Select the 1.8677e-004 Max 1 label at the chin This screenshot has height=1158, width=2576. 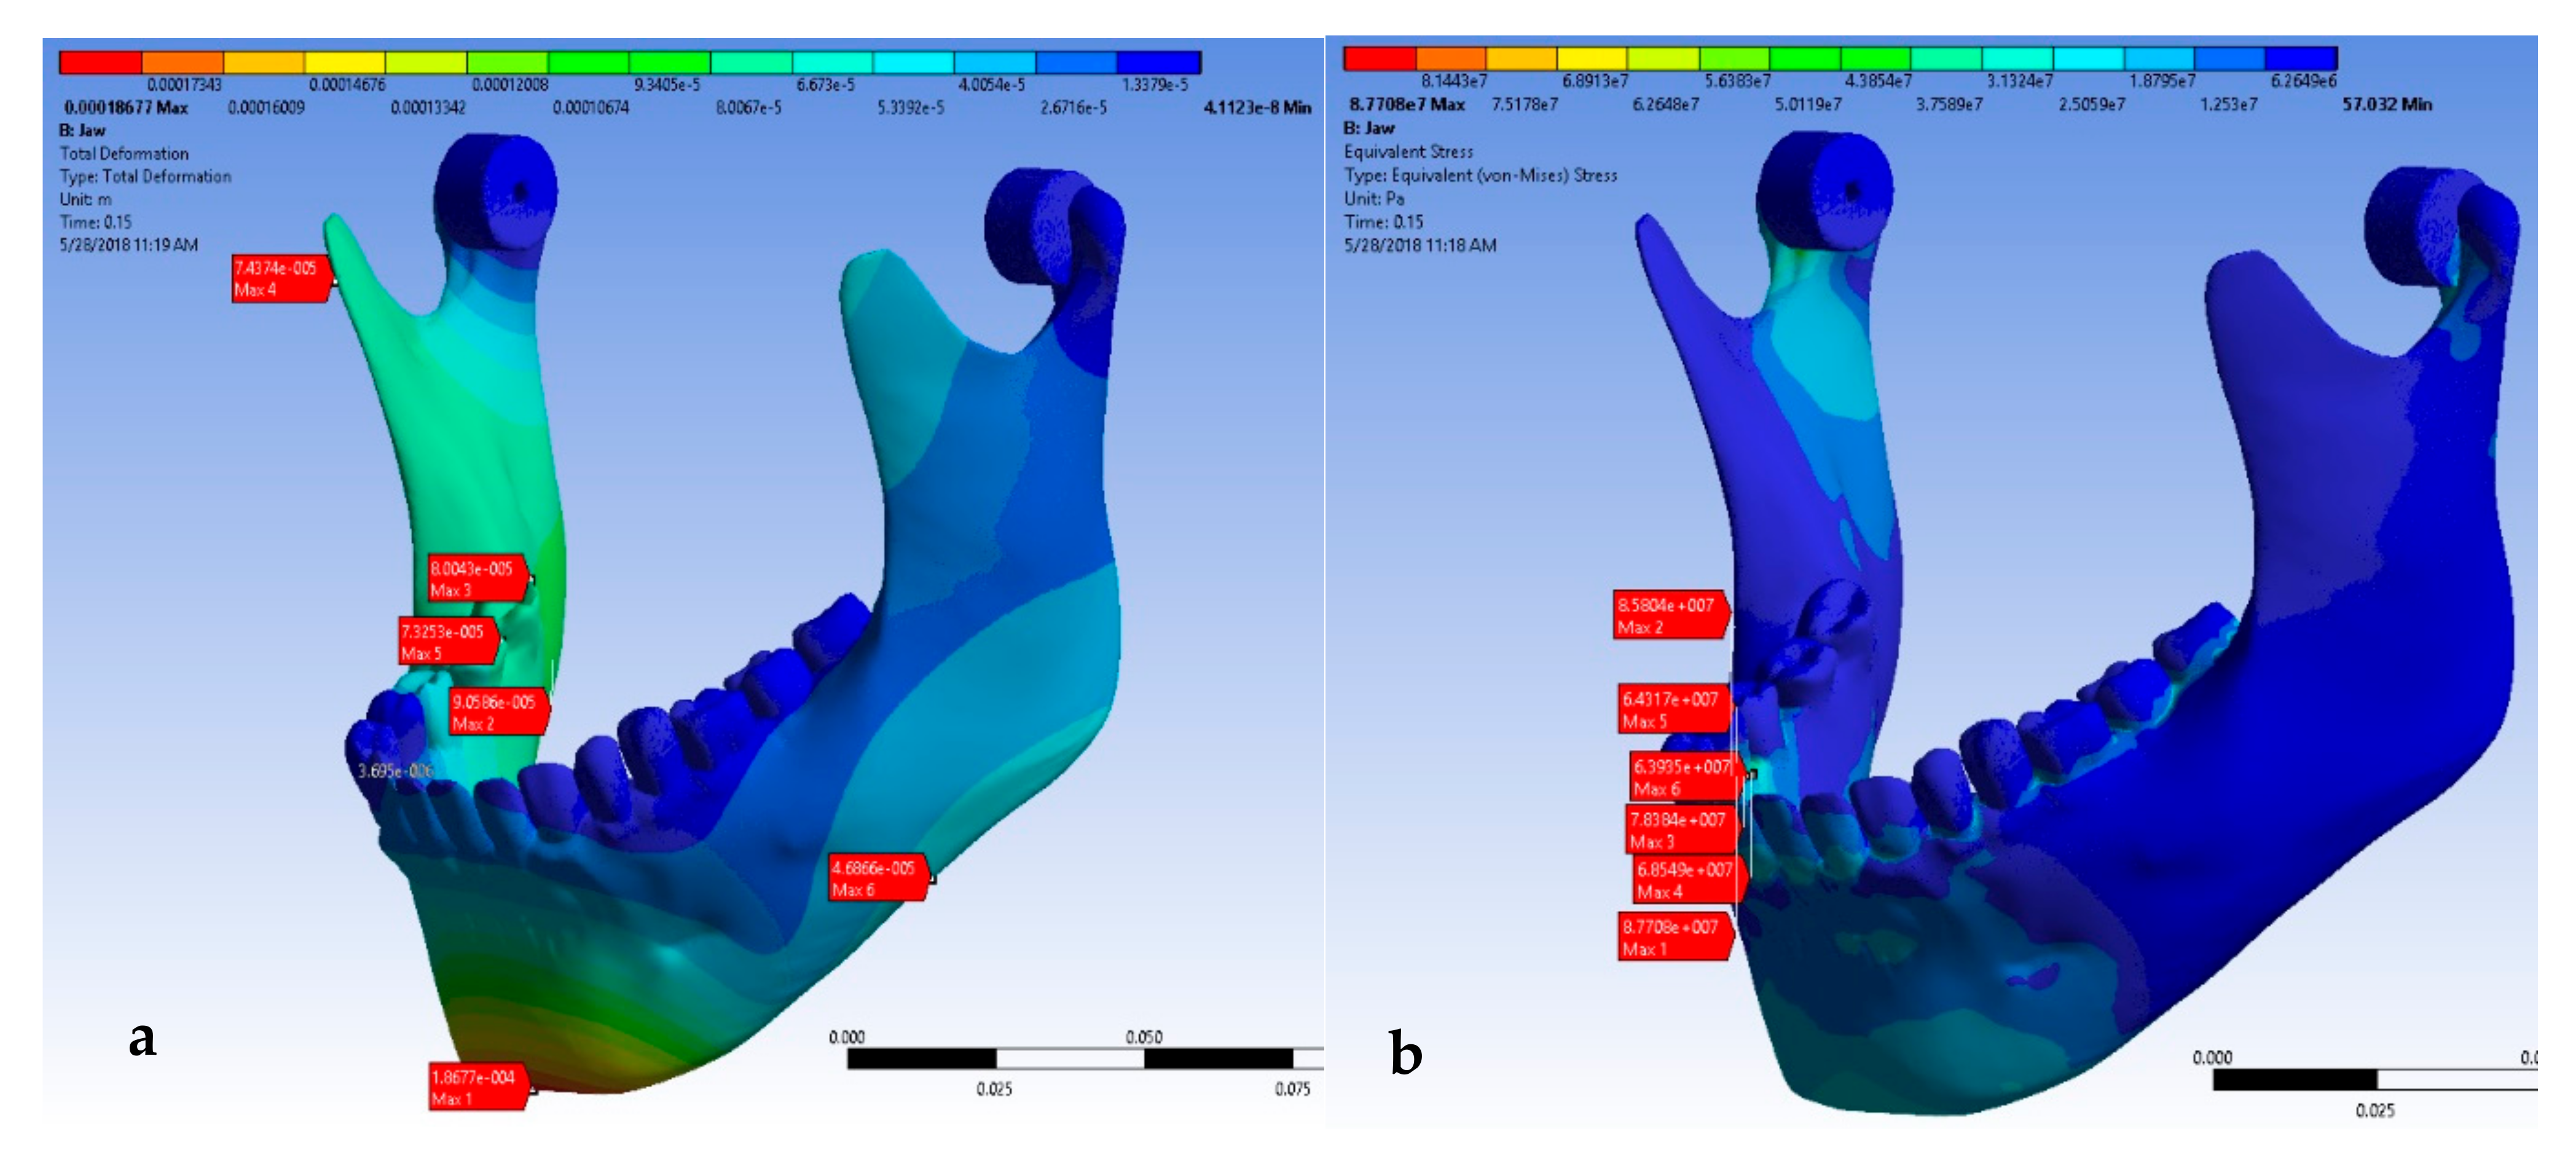point(476,1087)
